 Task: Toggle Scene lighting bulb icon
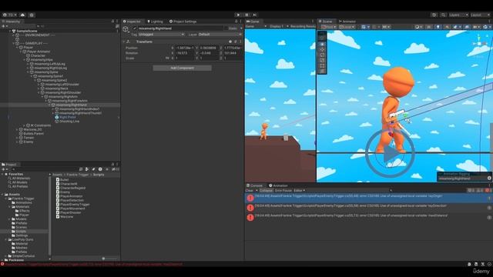(x=438, y=27)
